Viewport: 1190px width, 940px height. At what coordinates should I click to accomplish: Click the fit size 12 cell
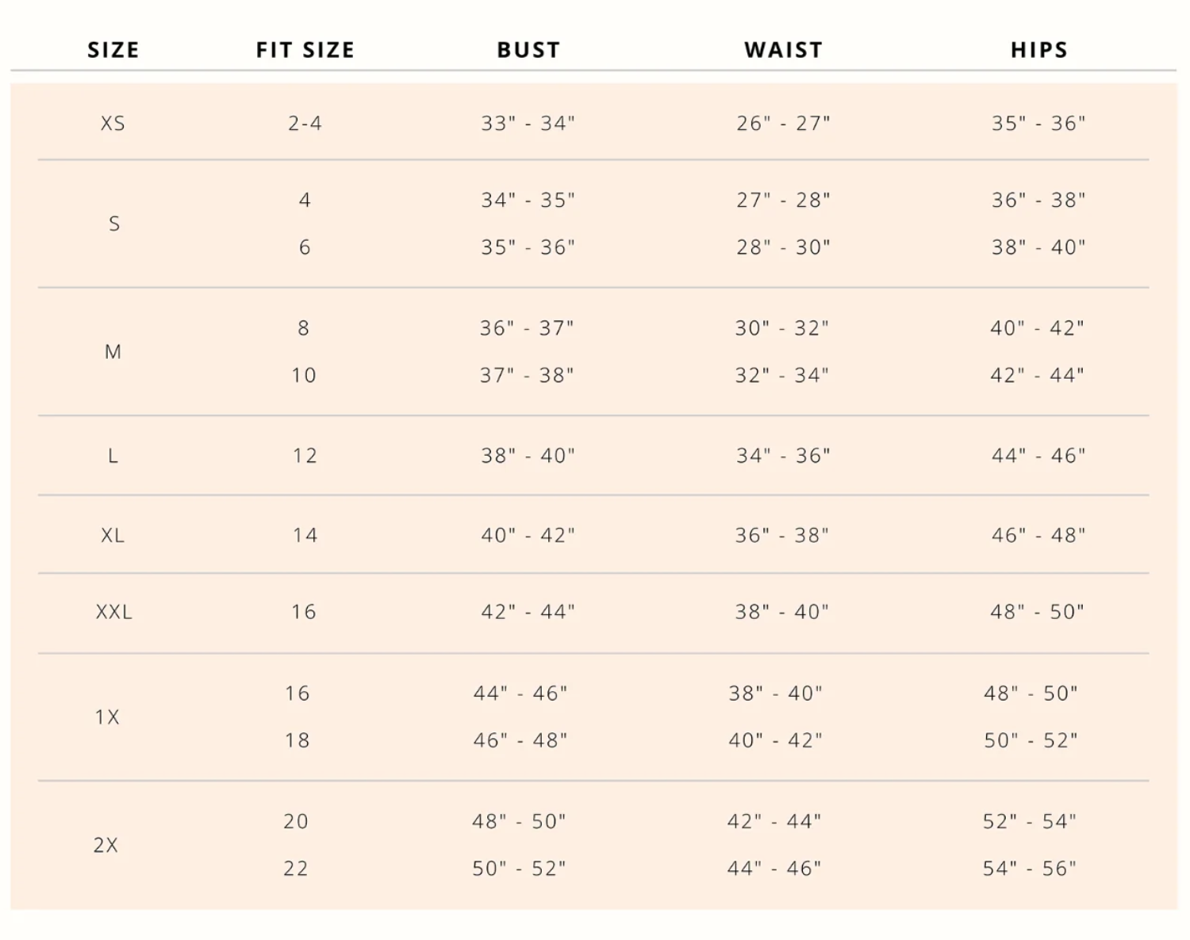pyautogui.click(x=305, y=456)
